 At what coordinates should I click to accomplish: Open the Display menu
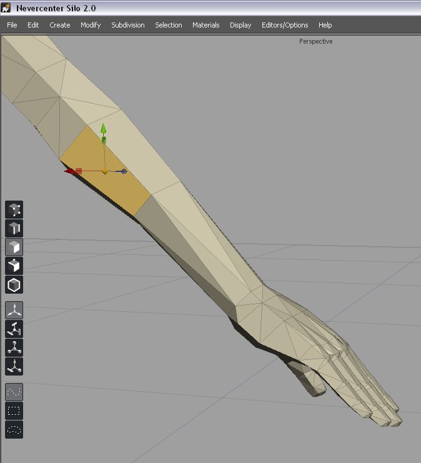pyautogui.click(x=240, y=25)
